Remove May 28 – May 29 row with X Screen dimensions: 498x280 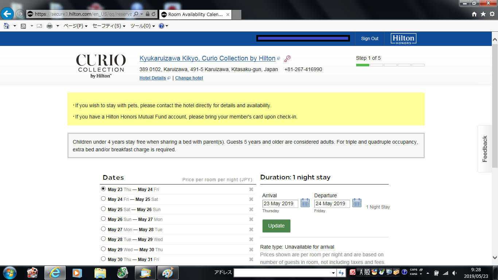coord(251,239)
